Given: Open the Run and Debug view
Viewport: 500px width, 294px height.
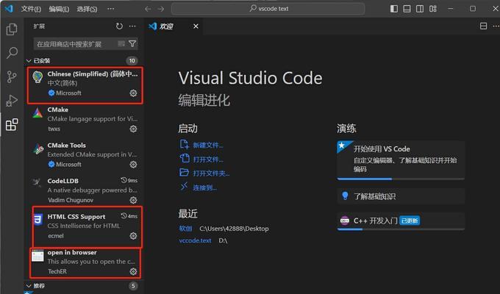Looking at the screenshot, I should (12, 101).
